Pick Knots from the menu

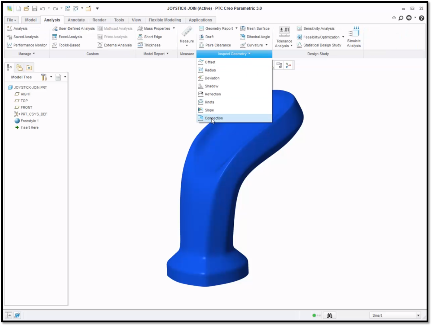[x=234, y=102]
